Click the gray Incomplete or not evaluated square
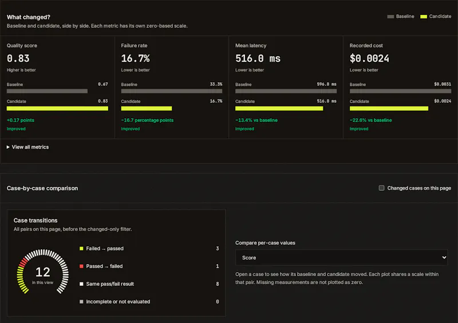The image size is (458, 323). pyautogui.click(x=81, y=301)
